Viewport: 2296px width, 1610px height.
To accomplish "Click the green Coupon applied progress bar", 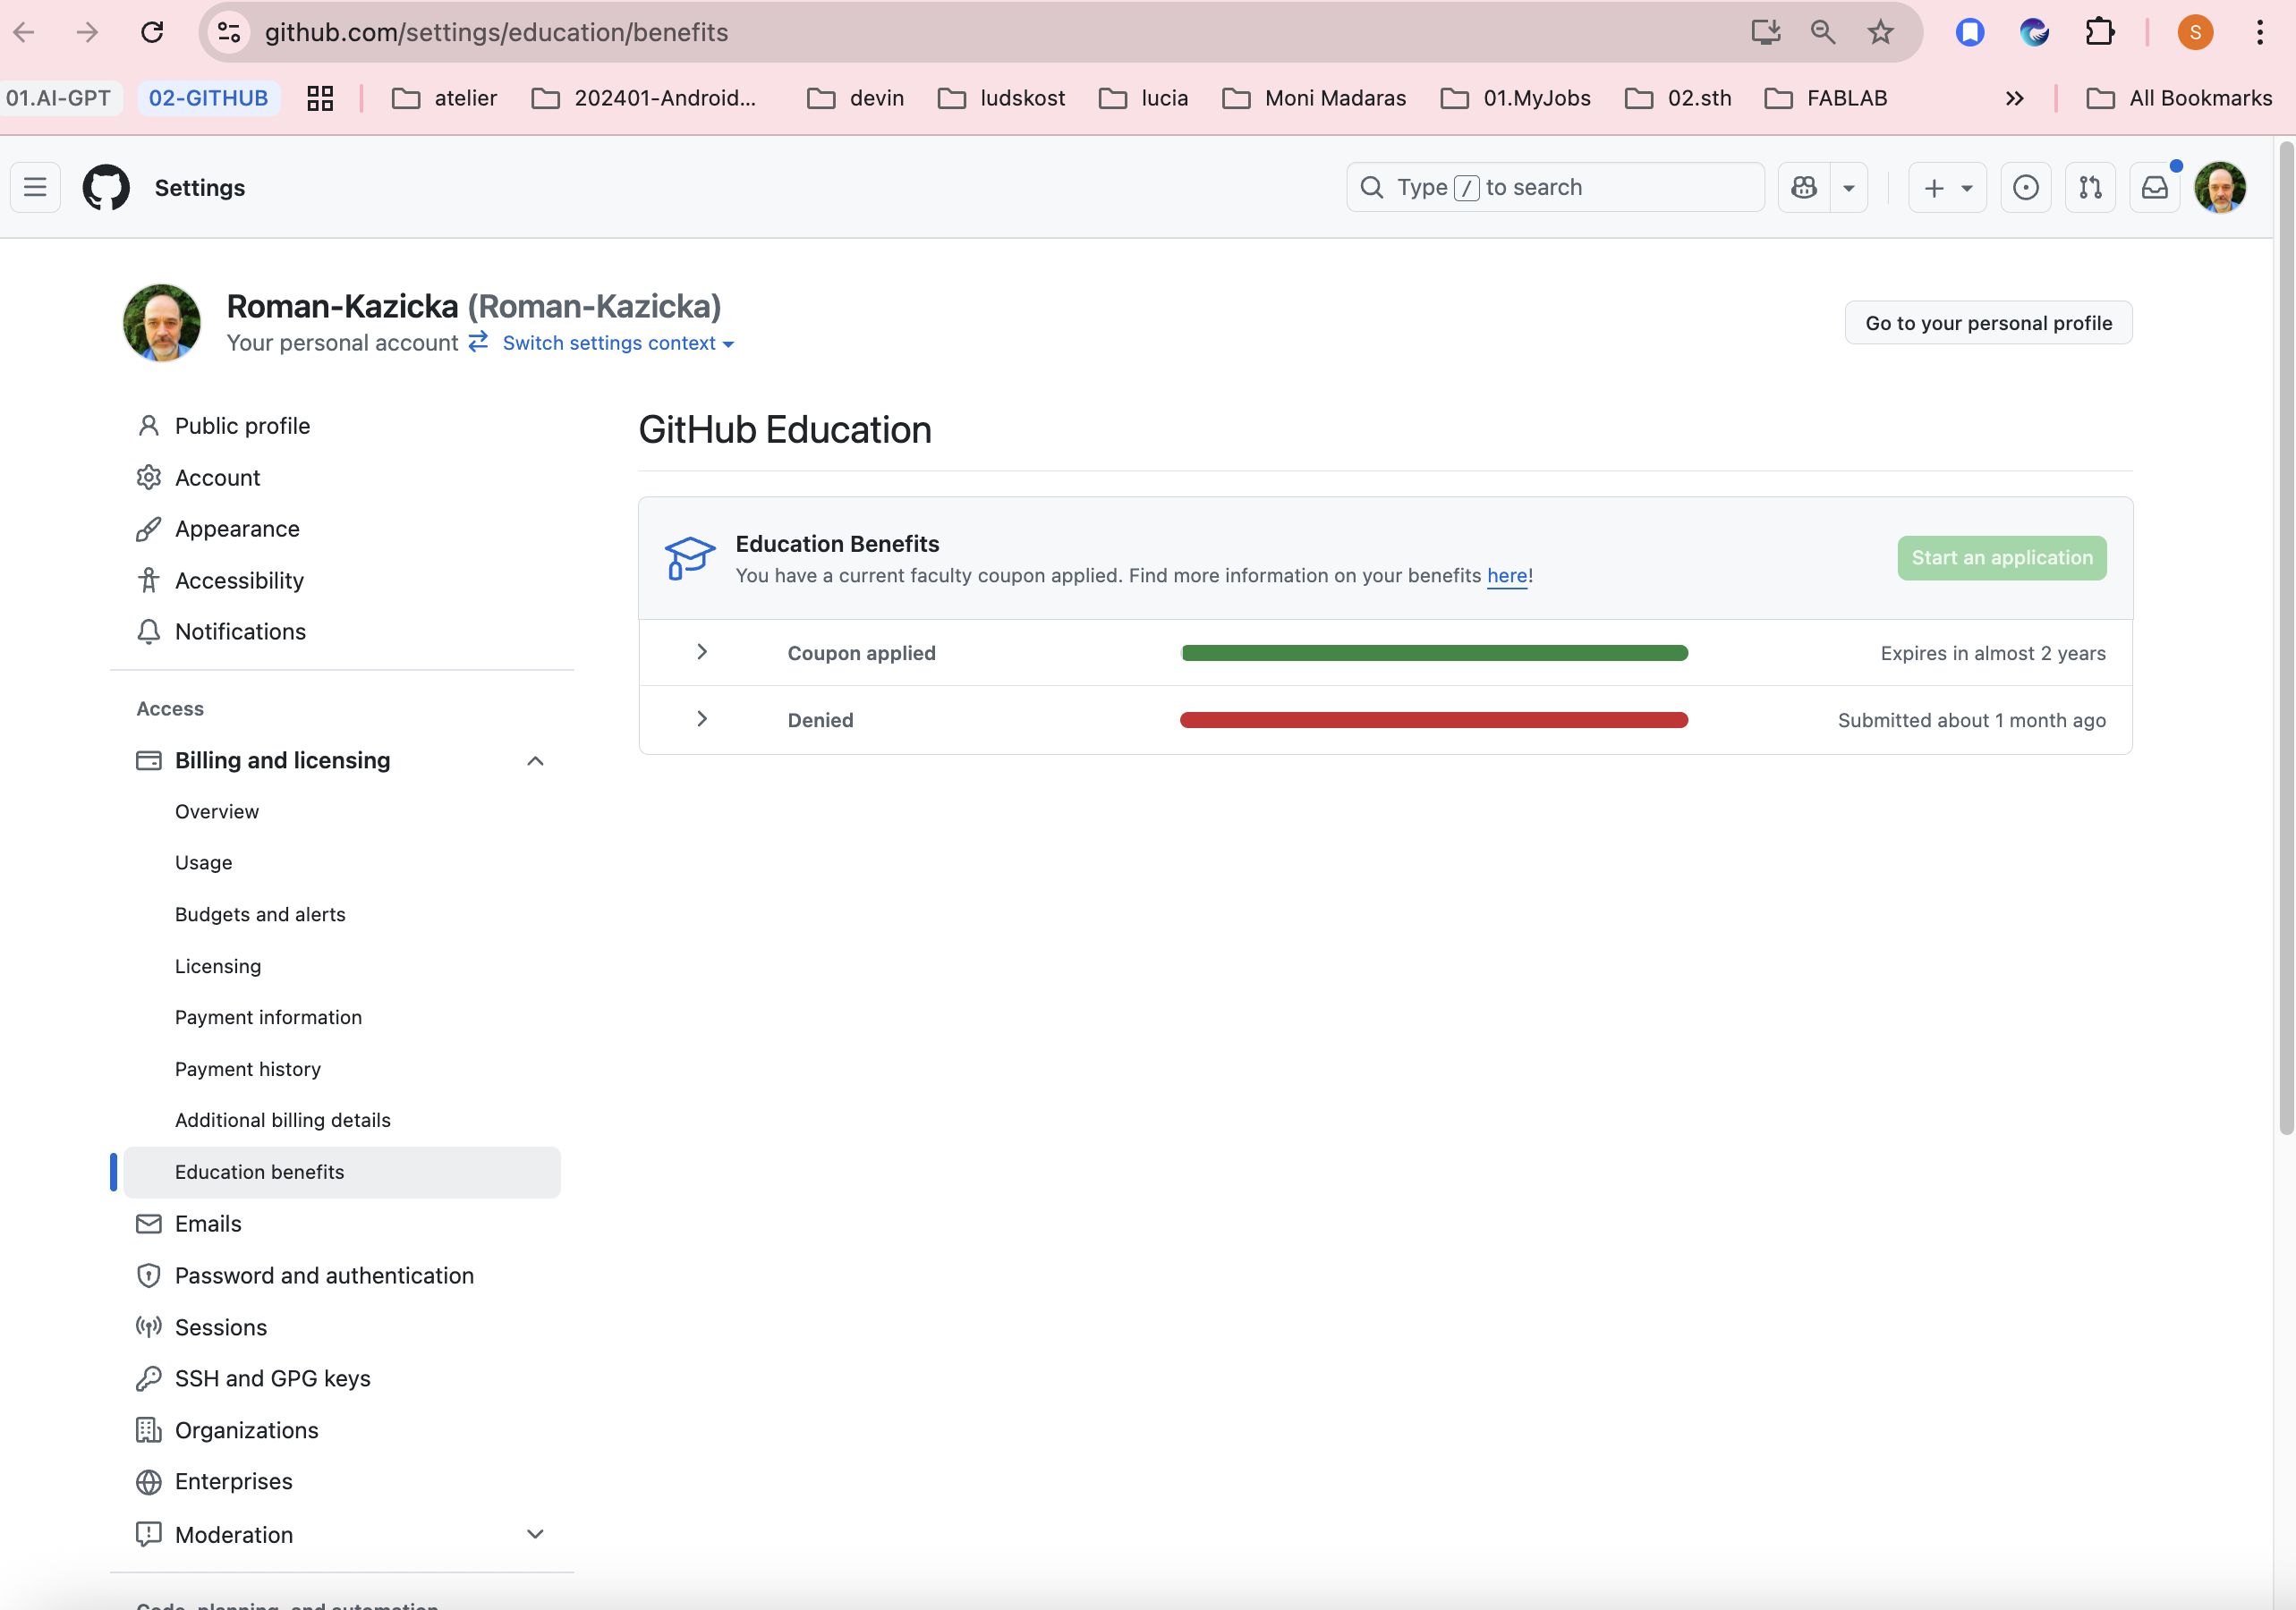I will pyautogui.click(x=1434, y=653).
